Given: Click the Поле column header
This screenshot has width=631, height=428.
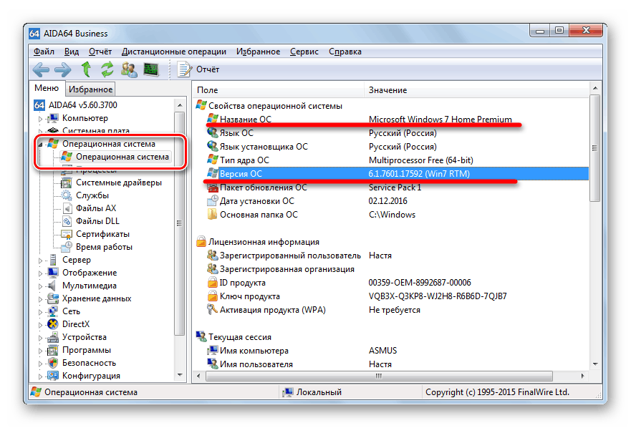Looking at the screenshot, I should (x=279, y=90).
